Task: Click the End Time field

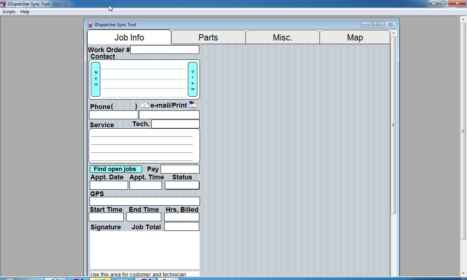Action: pyautogui.click(x=144, y=217)
